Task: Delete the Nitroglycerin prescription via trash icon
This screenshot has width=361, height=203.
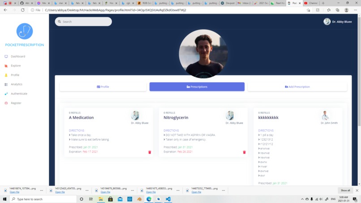Action: click(244, 152)
